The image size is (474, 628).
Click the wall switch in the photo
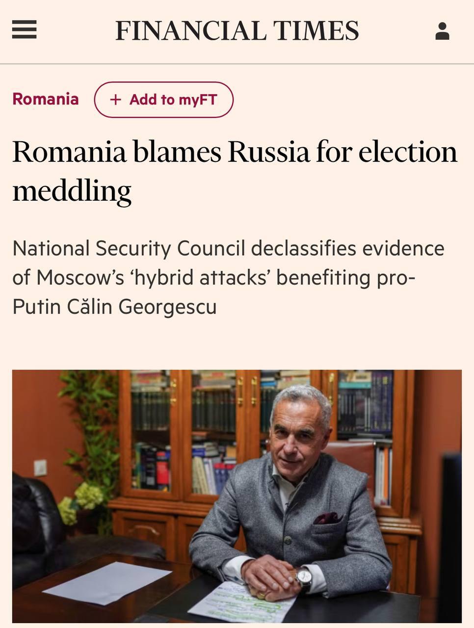(40, 468)
